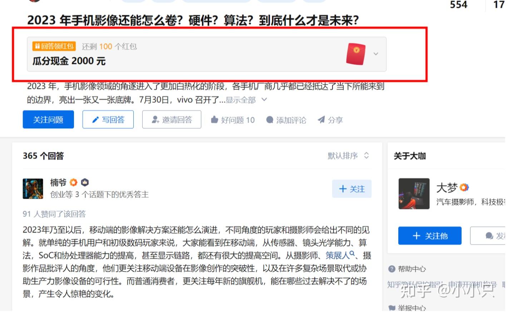Open 楠爷's avatar thumbnail
The height and width of the screenshot is (312, 508).
(33, 189)
